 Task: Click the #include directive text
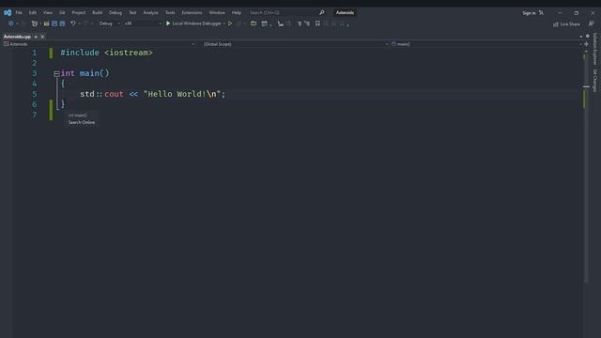coord(80,53)
